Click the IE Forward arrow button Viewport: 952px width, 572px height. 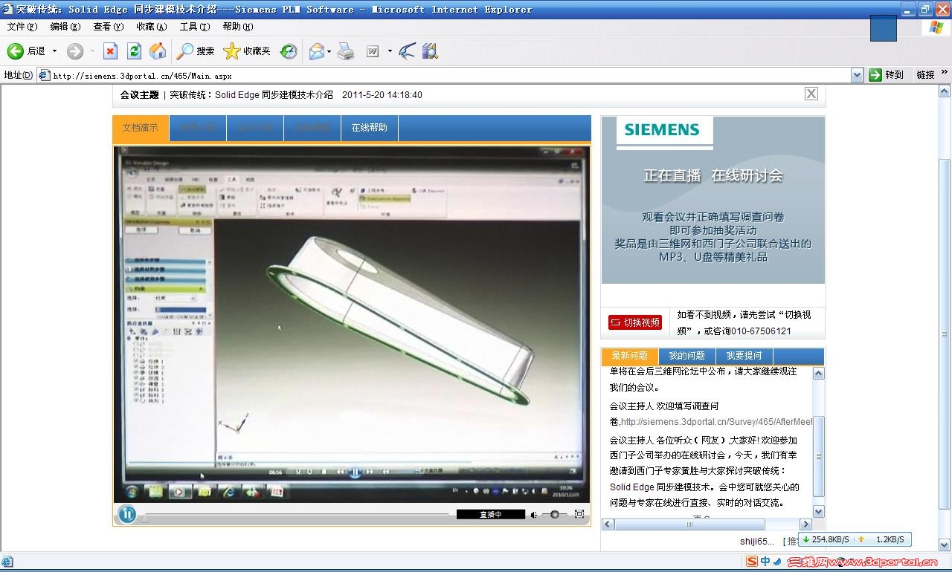[x=75, y=51]
